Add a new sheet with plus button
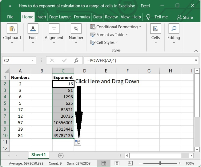This screenshot has width=201, height=167. coord(61,155)
